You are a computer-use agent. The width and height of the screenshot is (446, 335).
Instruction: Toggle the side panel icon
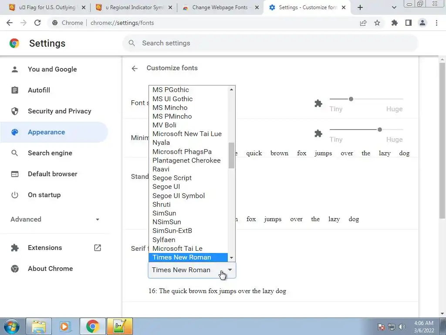click(409, 23)
